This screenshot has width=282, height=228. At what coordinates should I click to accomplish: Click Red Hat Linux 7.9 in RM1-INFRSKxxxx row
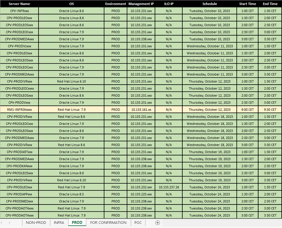71,110
